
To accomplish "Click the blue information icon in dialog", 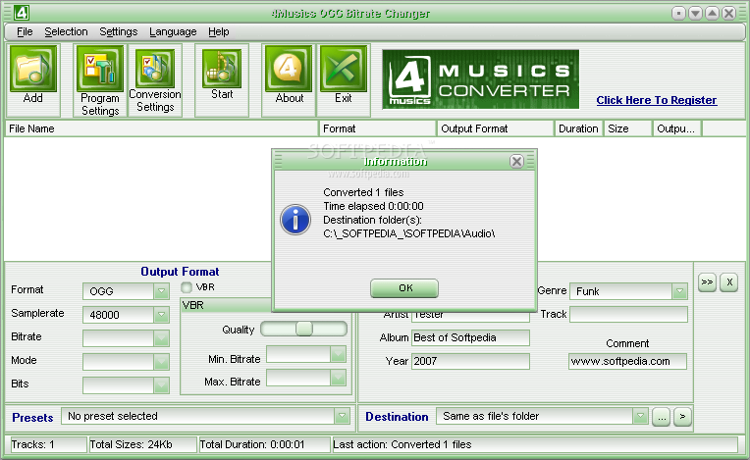I will 295,220.
